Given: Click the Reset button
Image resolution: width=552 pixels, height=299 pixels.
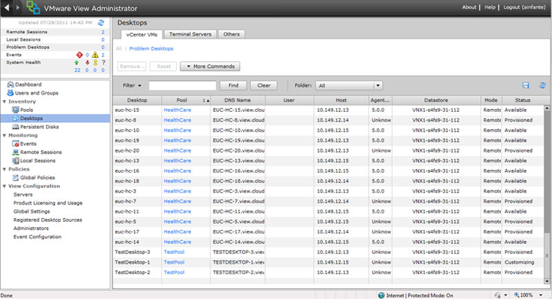Looking at the screenshot, I should (x=164, y=66).
